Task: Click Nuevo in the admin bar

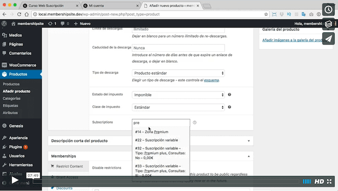Action: pos(83,24)
